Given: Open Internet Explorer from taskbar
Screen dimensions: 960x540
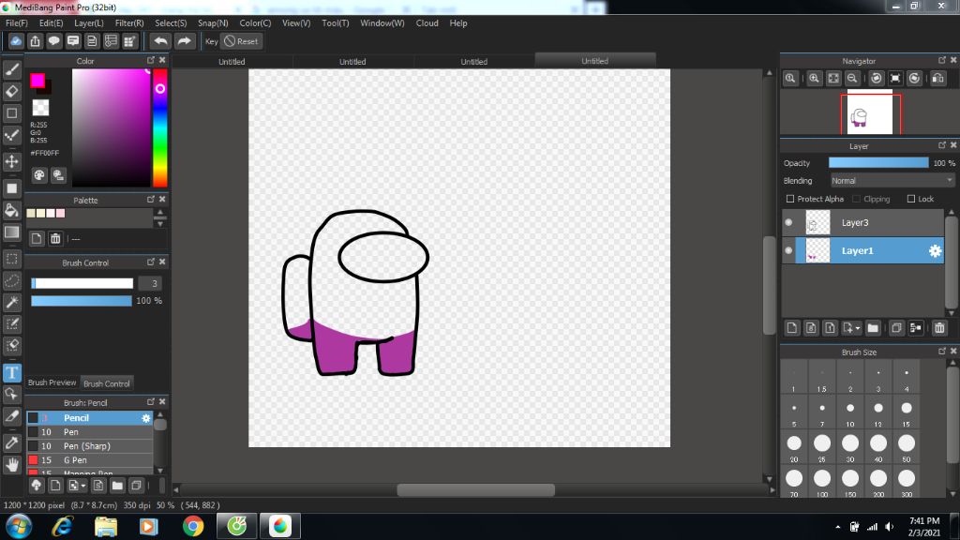Looking at the screenshot, I should pos(62,526).
